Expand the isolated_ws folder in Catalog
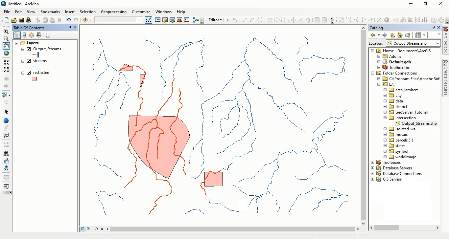 point(385,129)
